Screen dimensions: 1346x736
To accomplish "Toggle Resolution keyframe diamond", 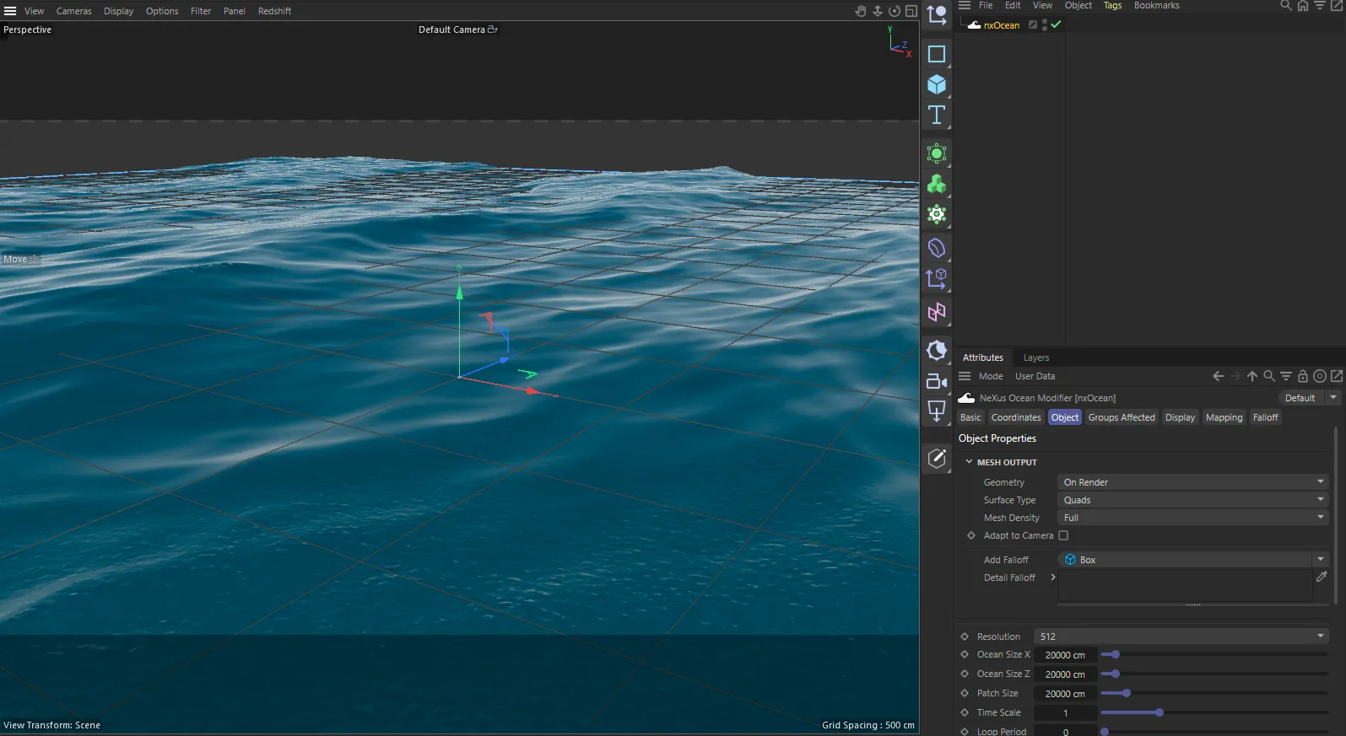I will (965, 637).
